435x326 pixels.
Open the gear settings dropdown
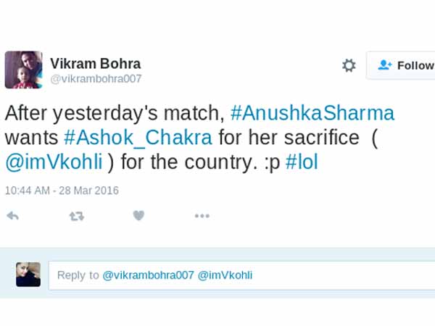click(x=349, y=66)
